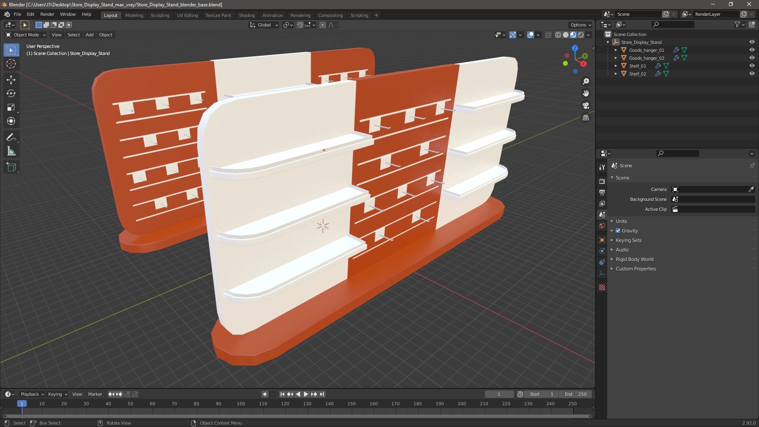The width and height of the screenshot is (759, 427).
Task: Hide Goods_hanger_01 with eye icon
Action: 752,50
